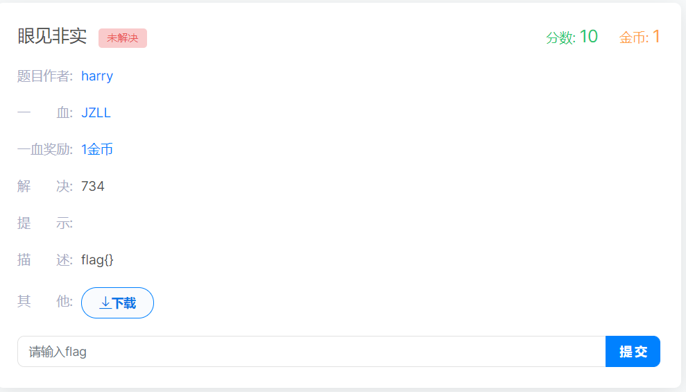The width and height of the screenshot is (686, 392).
Task: Open author profile link harry
Action: tap(97, 76)
